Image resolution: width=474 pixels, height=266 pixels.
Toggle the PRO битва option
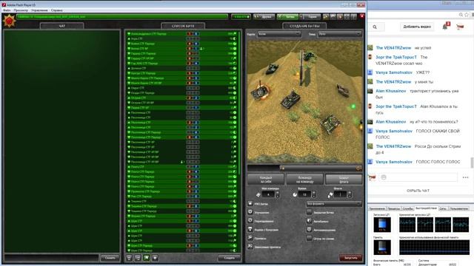pyautogui.click(x=250, y=204)
